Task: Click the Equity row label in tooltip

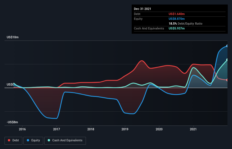Action: 138,19
